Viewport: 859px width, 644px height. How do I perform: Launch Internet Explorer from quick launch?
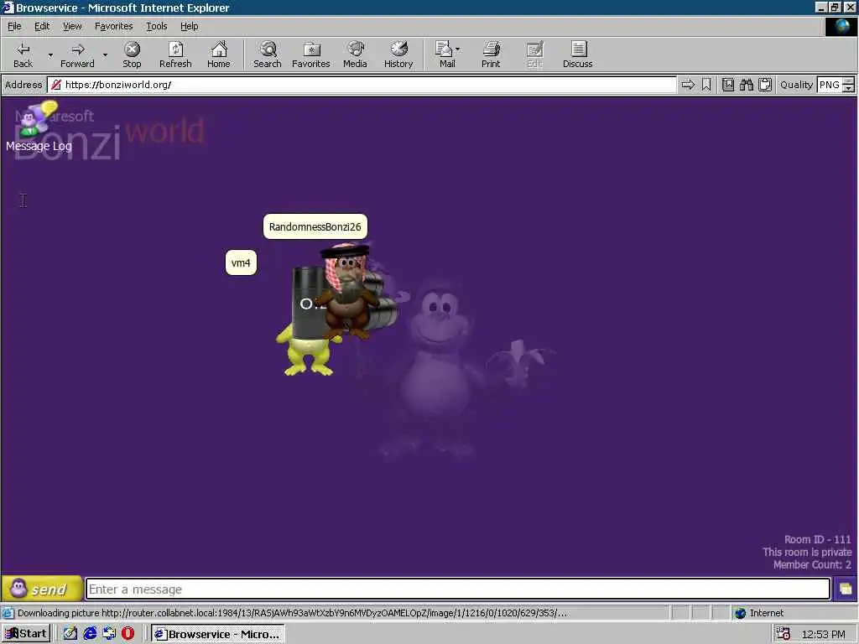coord(90,634)
